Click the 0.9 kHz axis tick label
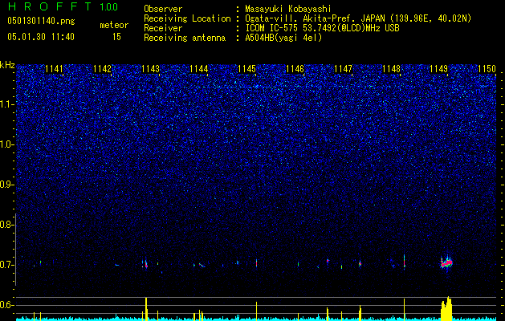The height and width of the screenshot is (321, 505). pyautogui.click(x=7, y=185)
